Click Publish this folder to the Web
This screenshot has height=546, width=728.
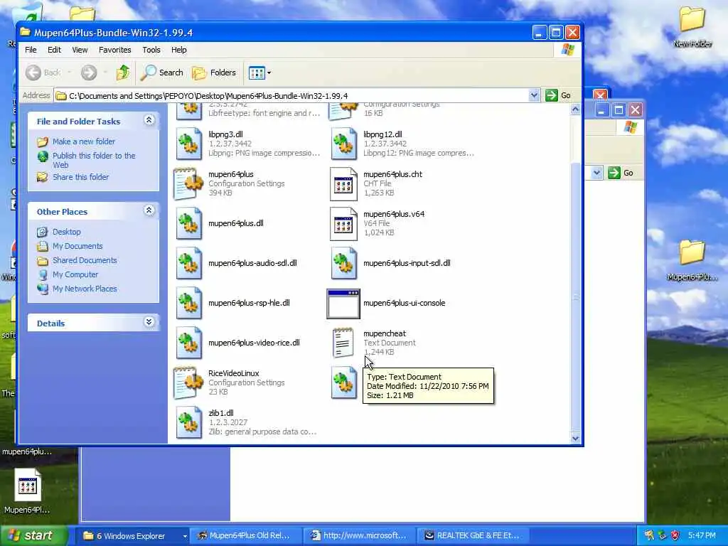tap(94, 160)
